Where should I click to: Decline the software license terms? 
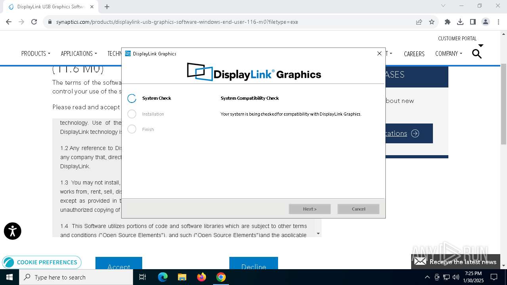pos(253,263)
